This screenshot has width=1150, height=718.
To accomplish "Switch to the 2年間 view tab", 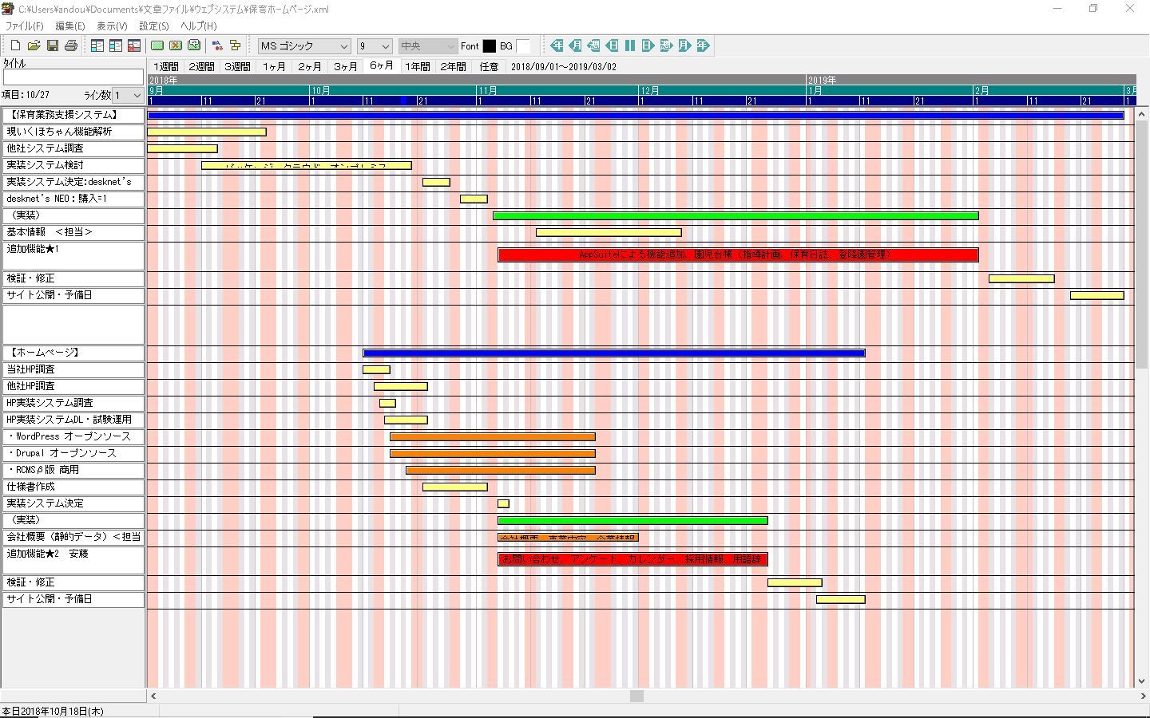I will pos(454,67).
